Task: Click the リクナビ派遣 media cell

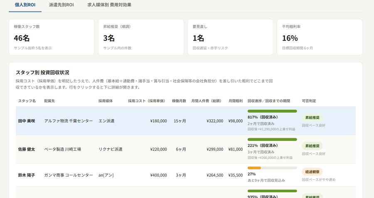Action: pos(111,149)
